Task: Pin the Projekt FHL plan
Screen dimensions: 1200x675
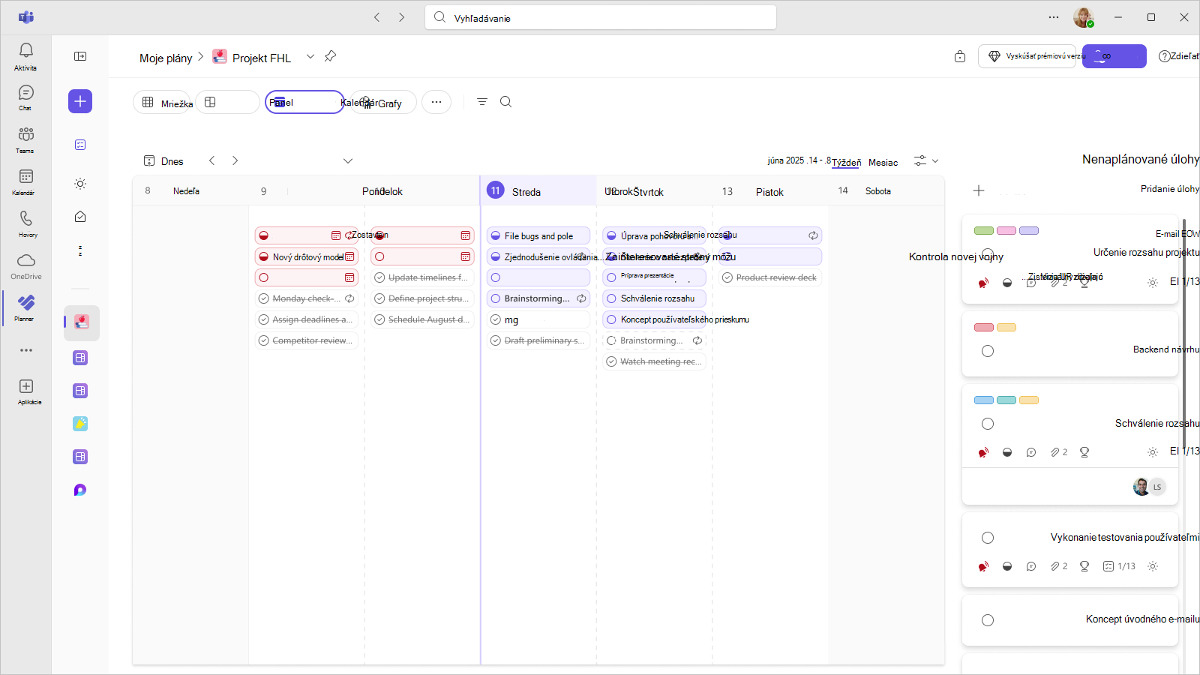Action: (x=330, y=56)
